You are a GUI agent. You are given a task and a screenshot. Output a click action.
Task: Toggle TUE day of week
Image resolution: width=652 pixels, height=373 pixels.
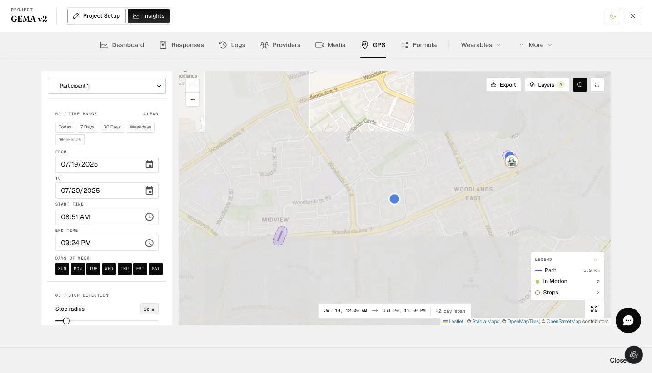pos(93,269)
